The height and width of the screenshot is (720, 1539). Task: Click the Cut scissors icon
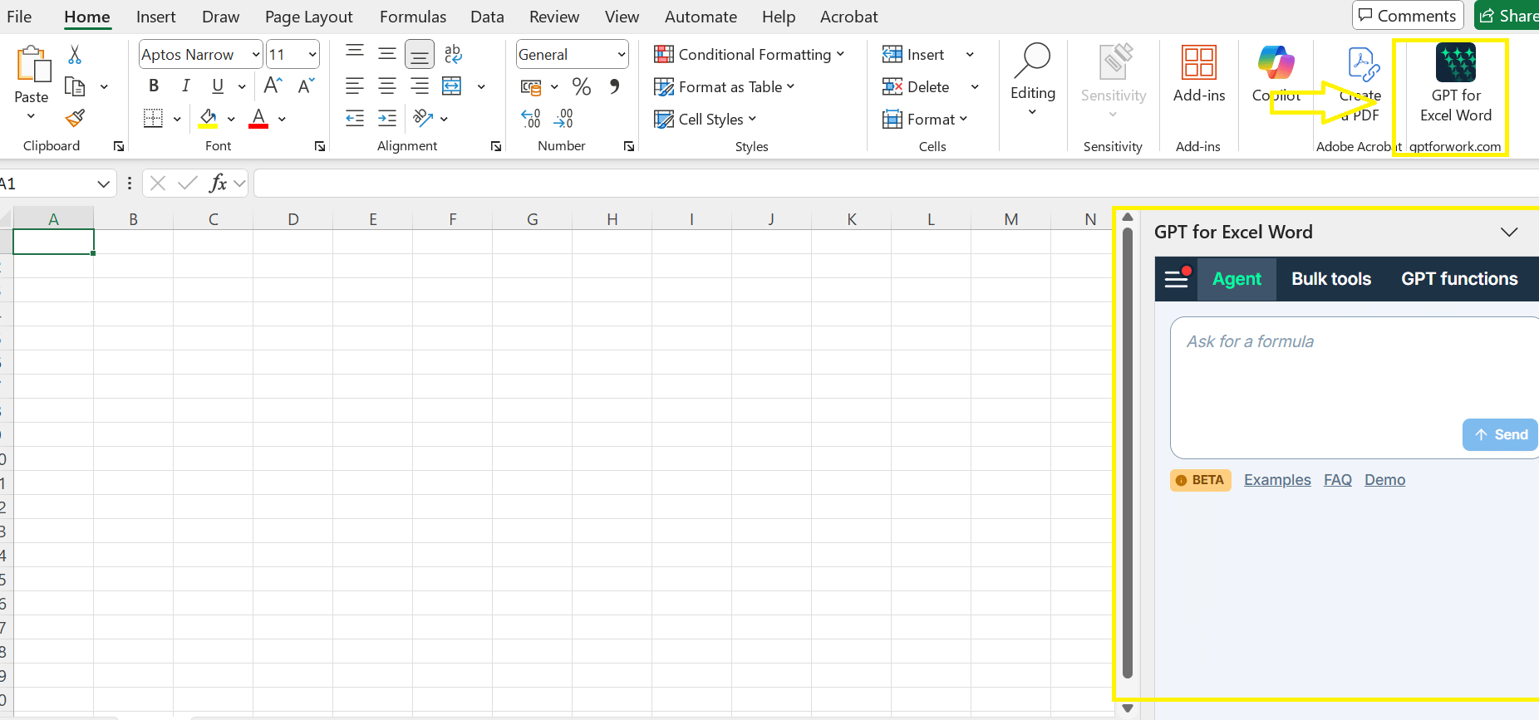[x=75, y=55]
